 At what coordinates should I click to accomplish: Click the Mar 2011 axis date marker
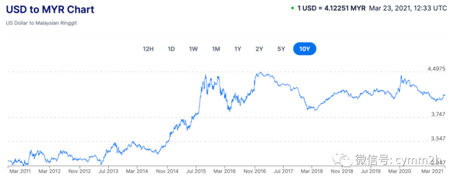click(20, 171)
